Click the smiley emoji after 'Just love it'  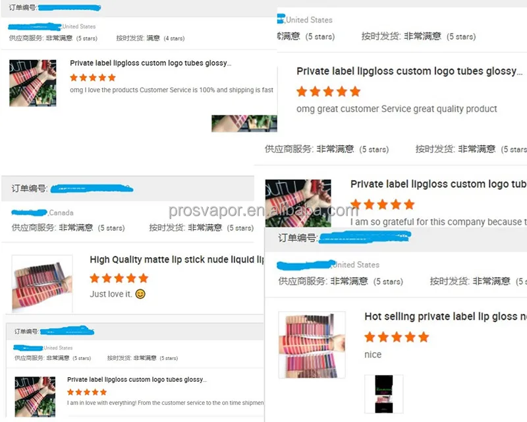tap(140, 294)
